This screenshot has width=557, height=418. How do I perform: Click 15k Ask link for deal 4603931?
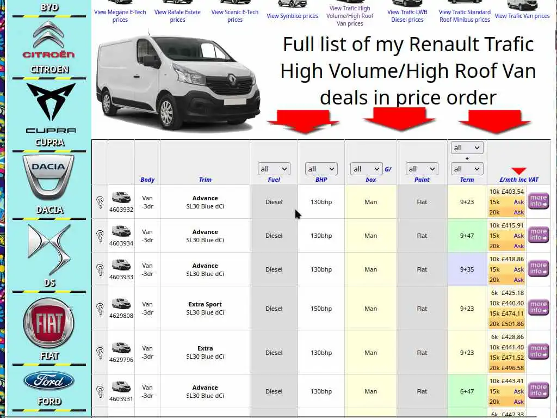[x=518, y=391]
